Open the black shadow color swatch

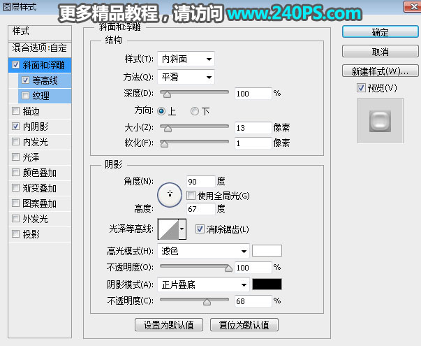click(267, 284)
